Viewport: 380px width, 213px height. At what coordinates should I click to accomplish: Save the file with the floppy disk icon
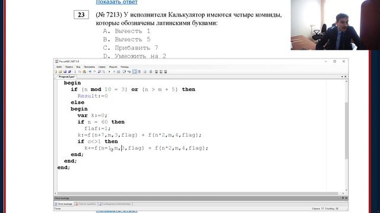[65, 72]
